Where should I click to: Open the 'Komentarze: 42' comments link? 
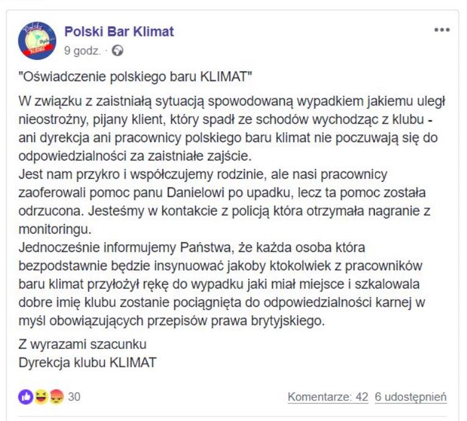(328, 397)
